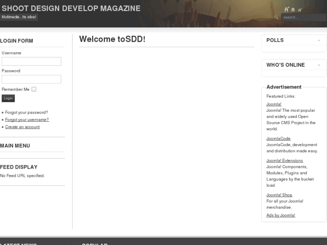Reset font size with middle A icon
This screenshot has height=245, width=327.
coord(293,10)
